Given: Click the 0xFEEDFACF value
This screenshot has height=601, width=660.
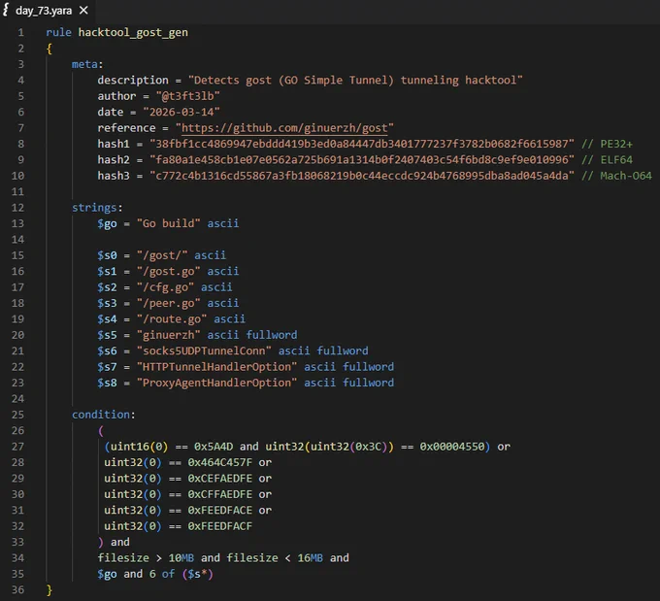Looking at the screenshot, I should (x=220, y=526).
